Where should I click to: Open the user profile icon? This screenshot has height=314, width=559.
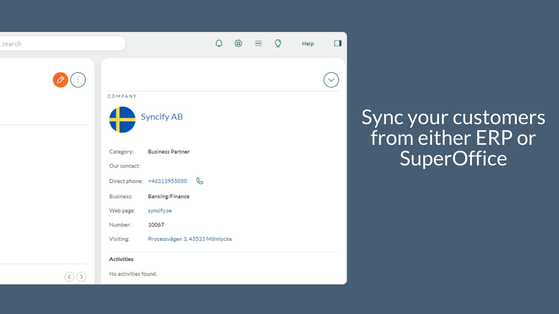click(238, 44)
